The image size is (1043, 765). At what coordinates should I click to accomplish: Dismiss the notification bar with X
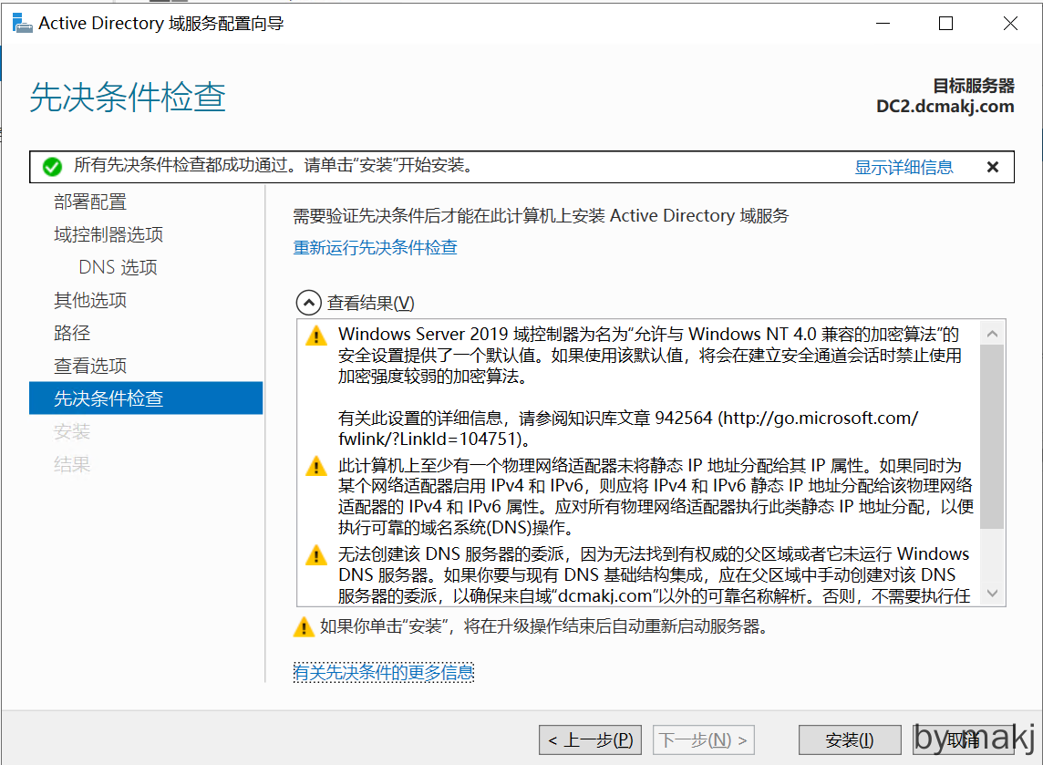click(x=993, y=167)
